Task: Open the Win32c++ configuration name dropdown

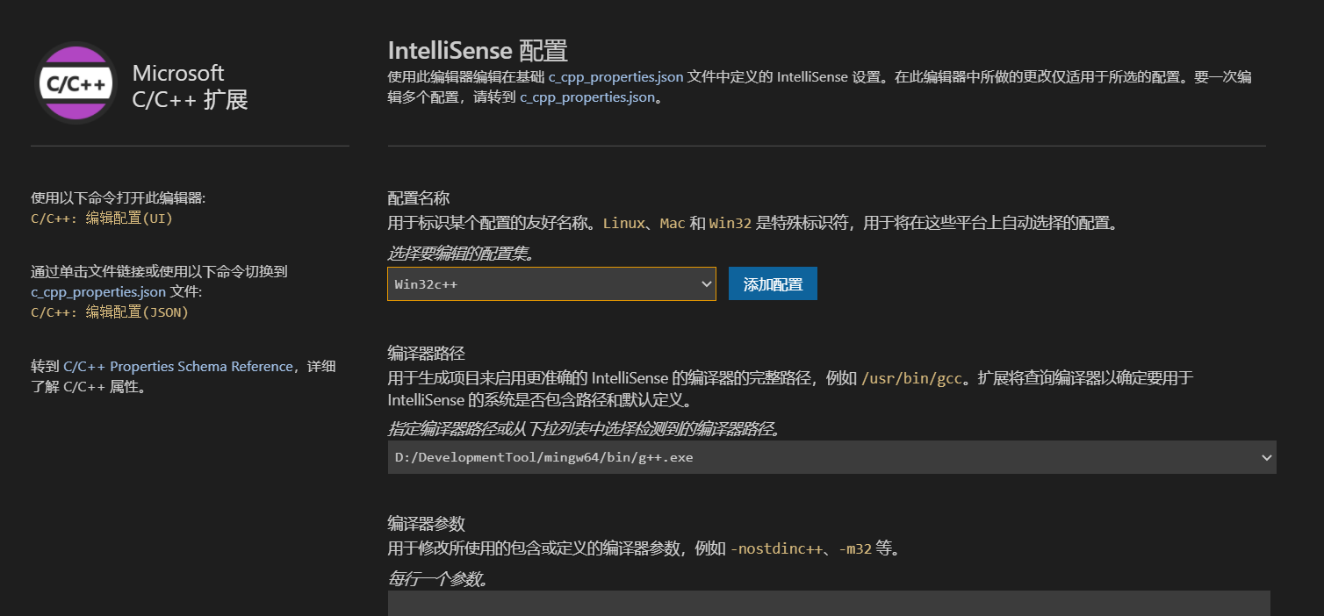Action: [x=551, y=284]
